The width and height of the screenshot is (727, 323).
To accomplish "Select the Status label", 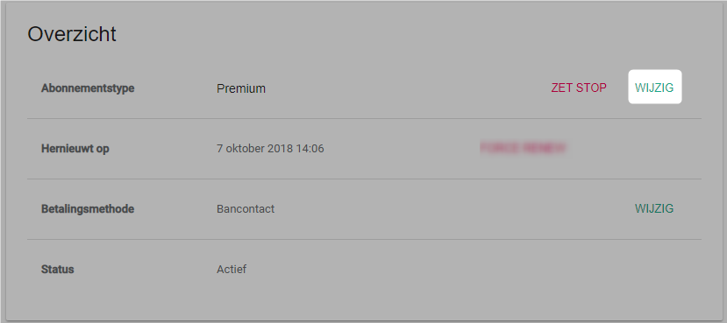I will (58, 270).
